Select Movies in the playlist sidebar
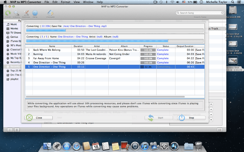Screen dimensions: 244x152 tap(14, 28)
